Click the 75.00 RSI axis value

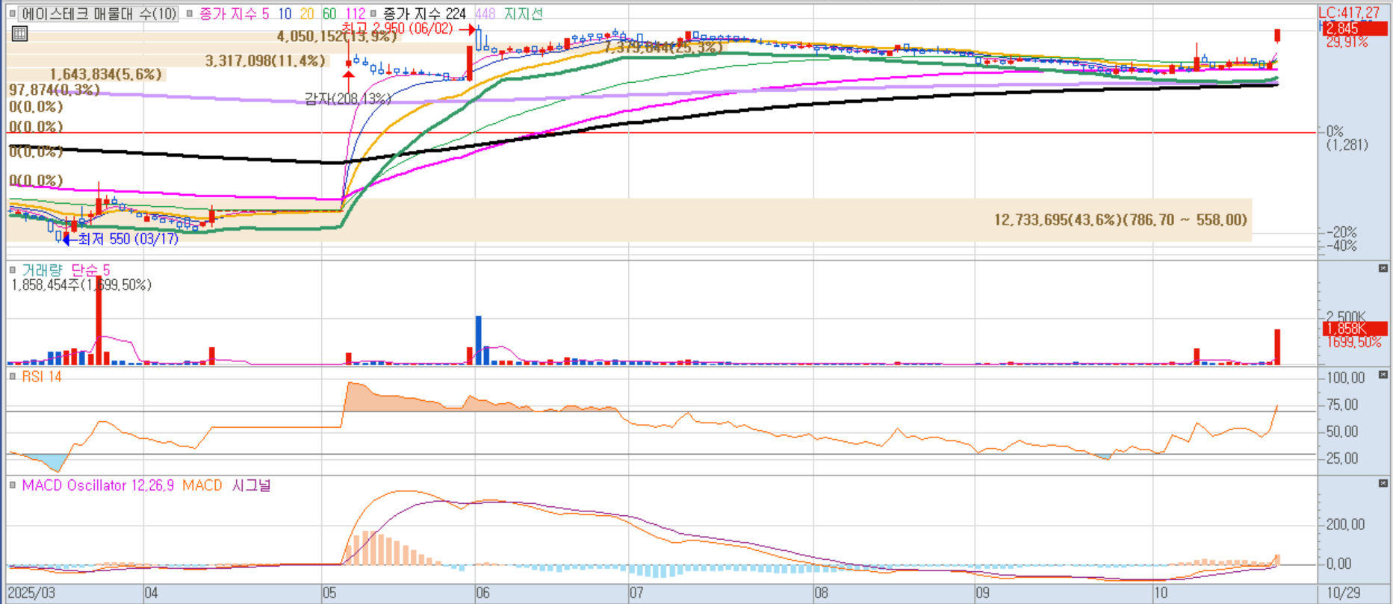[x=1342, y=405]
